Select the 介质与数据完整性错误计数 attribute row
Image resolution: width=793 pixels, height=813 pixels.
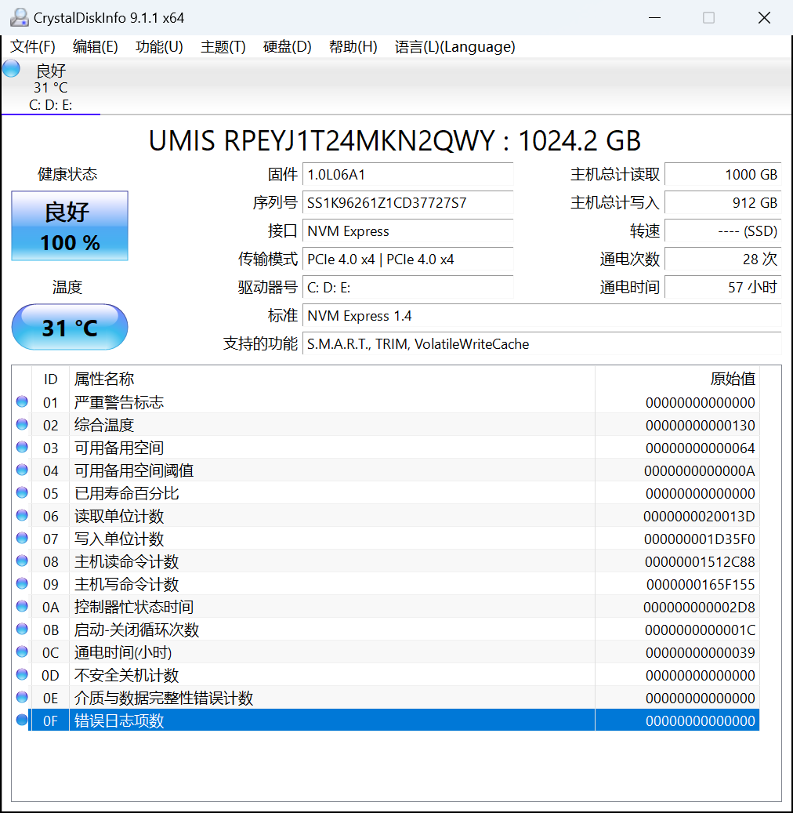point(386,698)
